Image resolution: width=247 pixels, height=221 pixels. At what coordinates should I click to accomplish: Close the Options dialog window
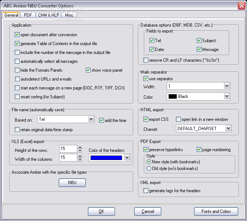coord(241,6)
